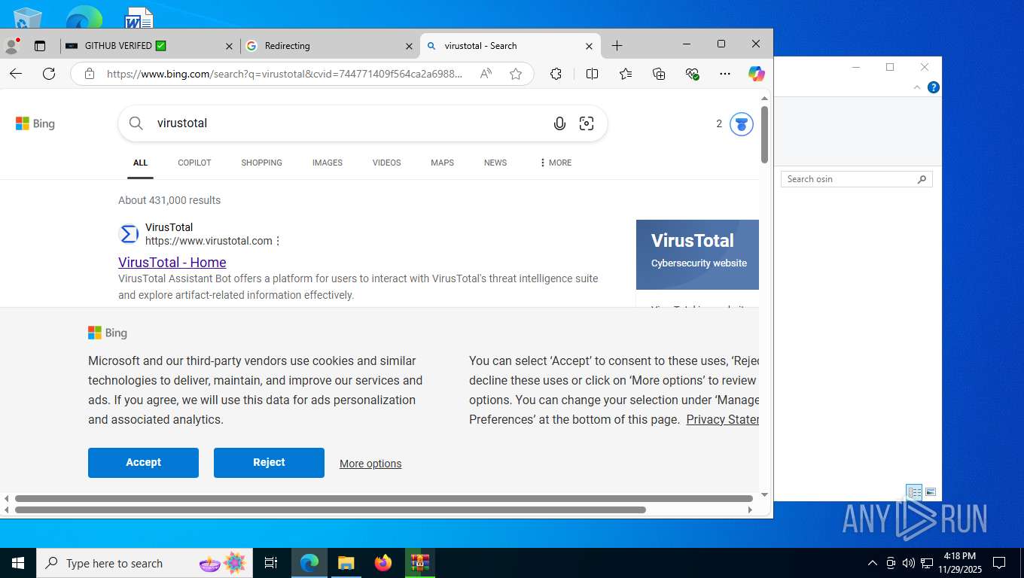The height and width of the screenshot is (578, 1024).
Task: Open the Extensions puzzle icon
Action: point(556,74)
